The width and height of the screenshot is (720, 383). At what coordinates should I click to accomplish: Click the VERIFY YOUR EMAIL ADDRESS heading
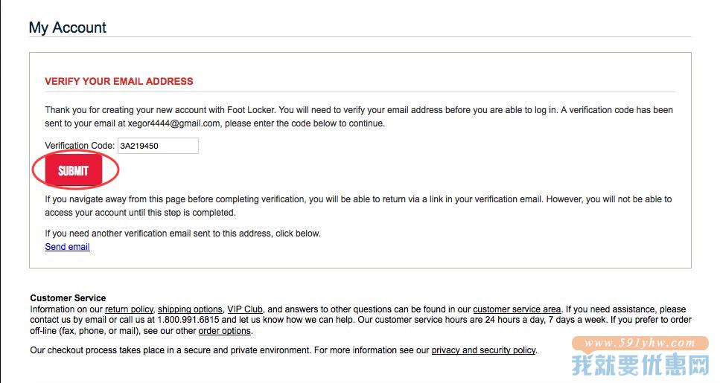pos(119,81)
